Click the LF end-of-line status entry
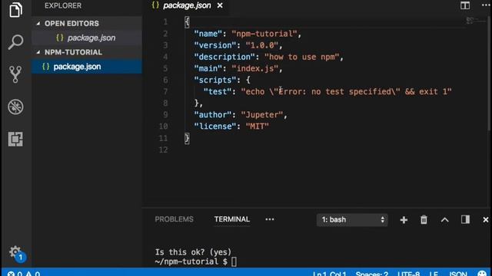 (x=434, y=274)
